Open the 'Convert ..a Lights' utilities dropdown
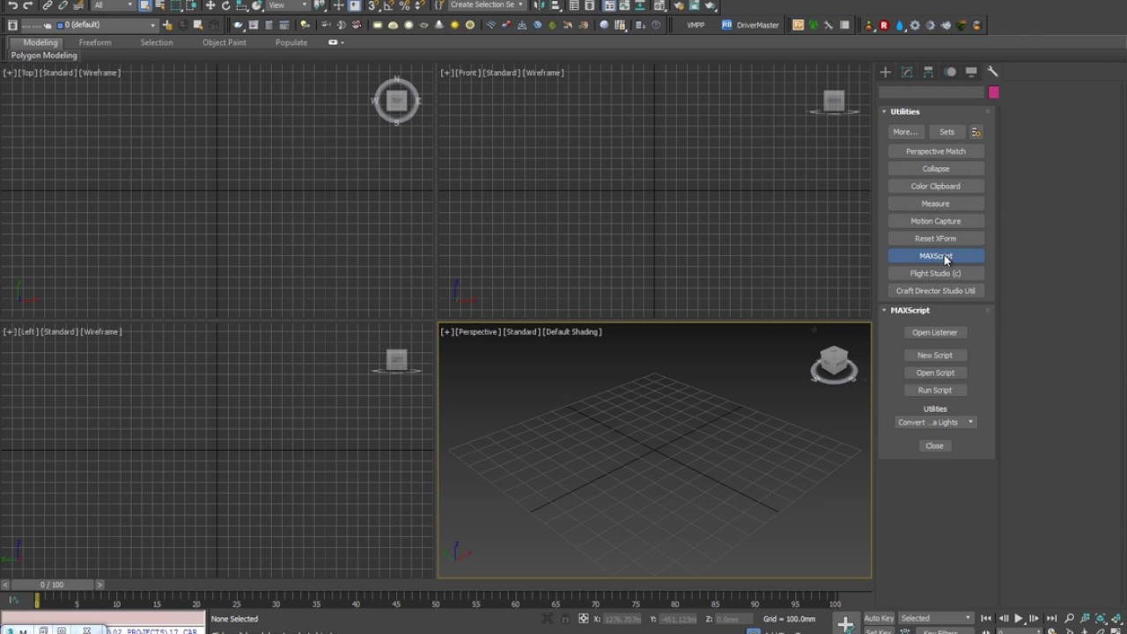Screen dimensions: 1127x634 (935, 423)
